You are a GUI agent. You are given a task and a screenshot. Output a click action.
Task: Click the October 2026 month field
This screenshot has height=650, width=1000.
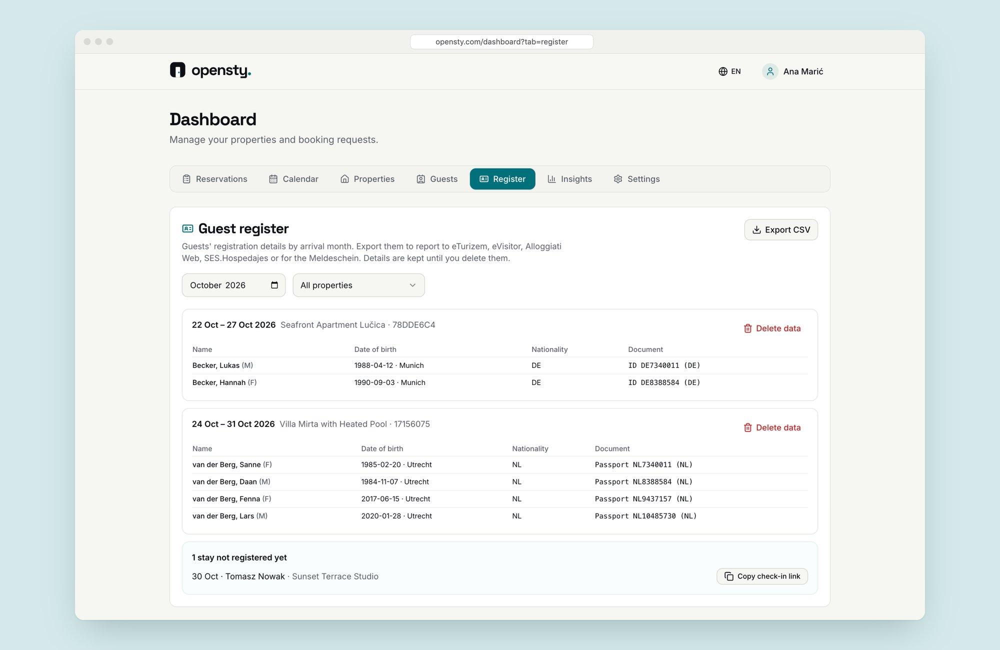[x=233, y=285]
